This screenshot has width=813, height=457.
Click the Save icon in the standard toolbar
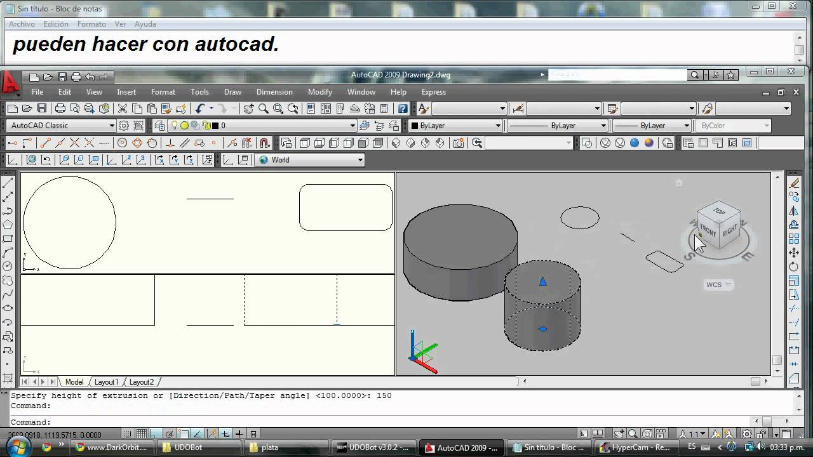pos(42,109)
